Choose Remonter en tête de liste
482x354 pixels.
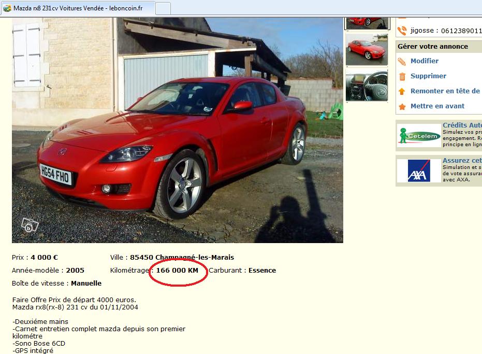(x=445, y=91)
